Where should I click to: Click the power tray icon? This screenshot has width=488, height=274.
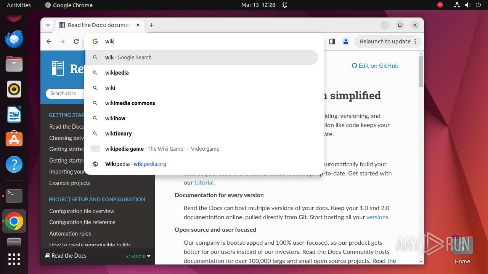(x=478, y=5)
